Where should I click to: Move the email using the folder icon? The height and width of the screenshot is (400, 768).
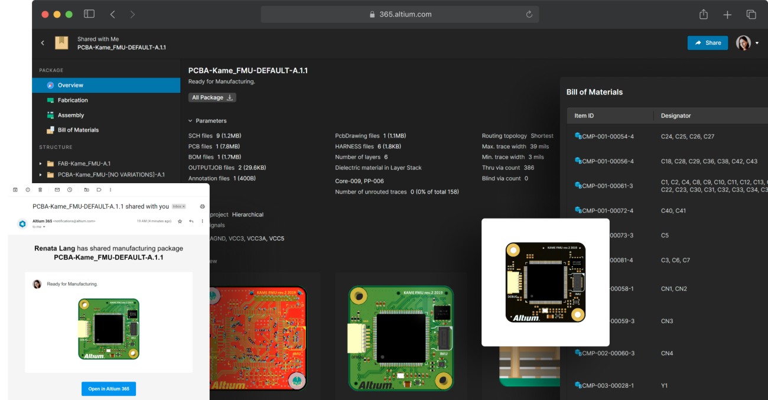point(86,190)
